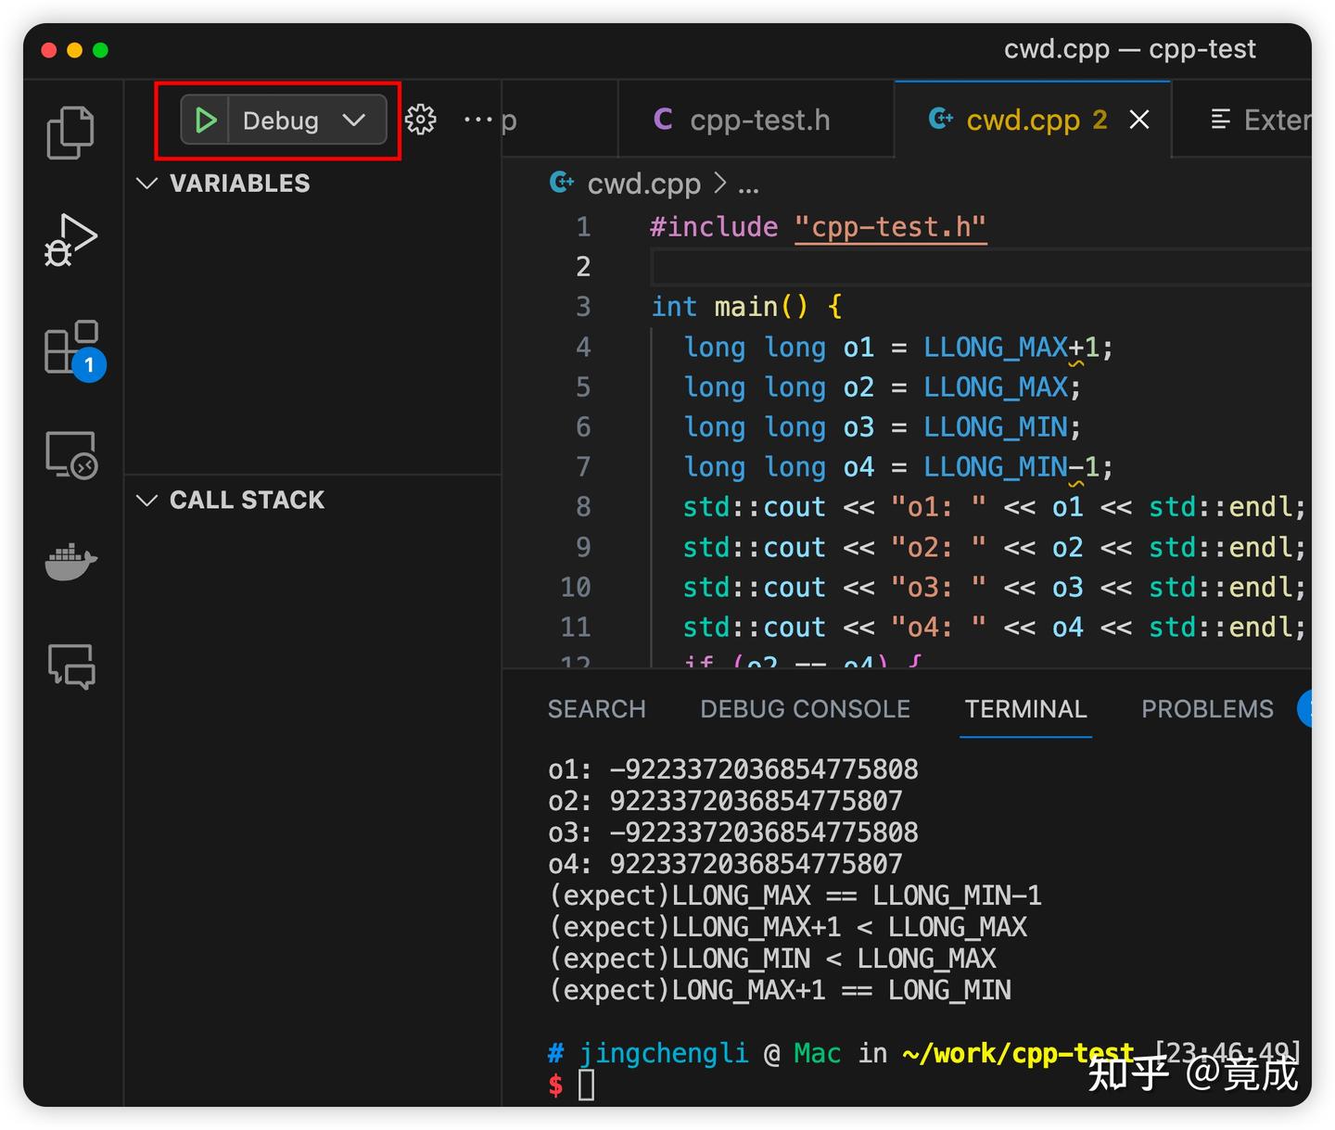Open the Extensions view with badge

[x=74, y=350]
